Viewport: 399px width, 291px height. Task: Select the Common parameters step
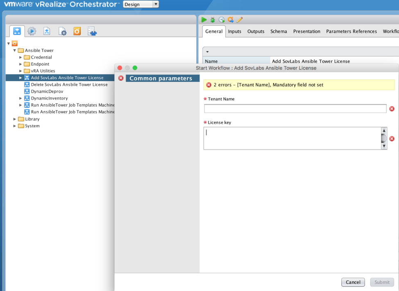163,78
